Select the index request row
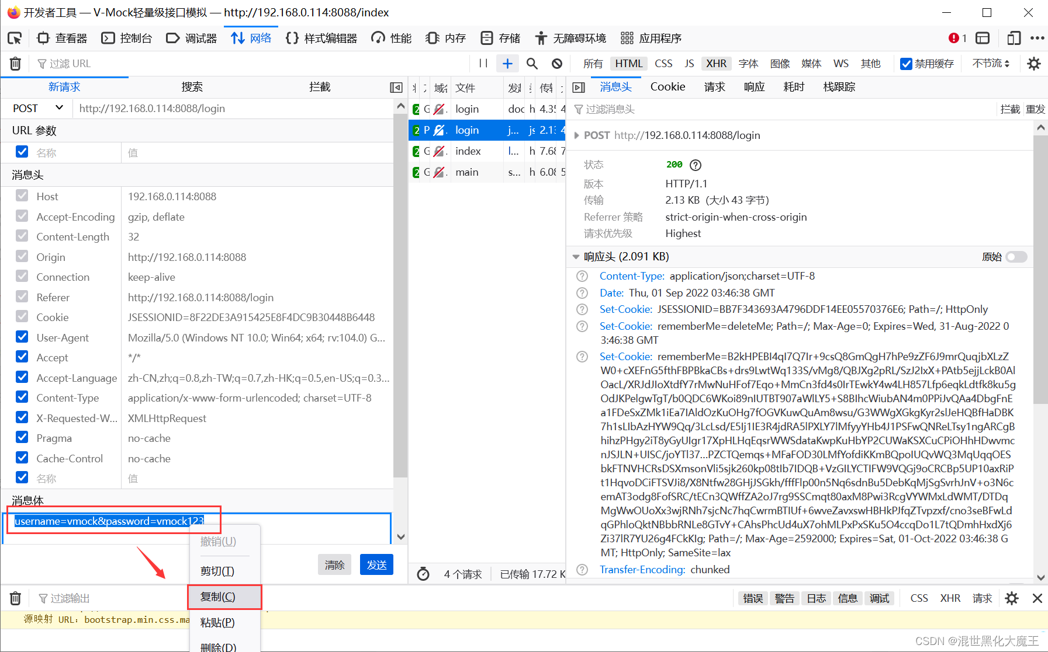The width and height of the screenshot is (1048, 652). (x=488, y=151)
